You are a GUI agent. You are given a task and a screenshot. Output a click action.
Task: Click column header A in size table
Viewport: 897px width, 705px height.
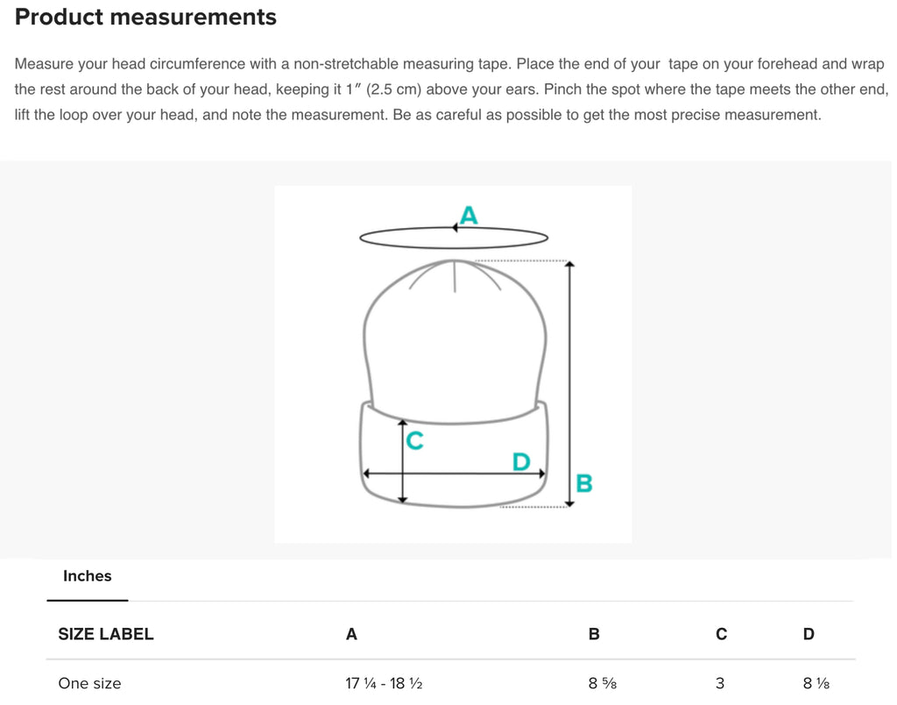coord(351,635)
